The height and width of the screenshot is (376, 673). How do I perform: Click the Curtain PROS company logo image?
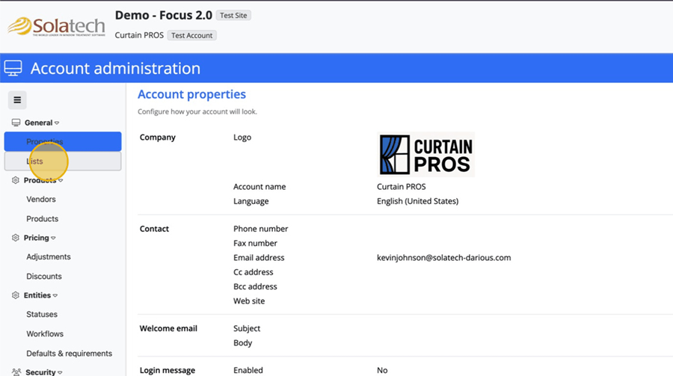(425, 155)
